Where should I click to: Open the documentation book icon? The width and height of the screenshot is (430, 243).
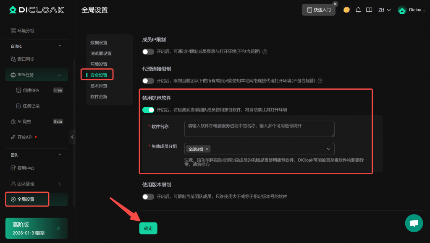[x=369, y=10]
